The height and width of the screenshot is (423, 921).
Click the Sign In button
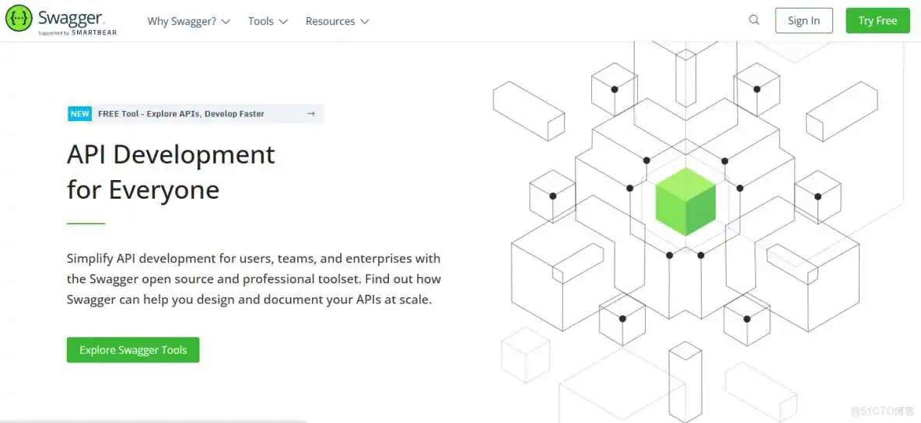click(804, 21)
